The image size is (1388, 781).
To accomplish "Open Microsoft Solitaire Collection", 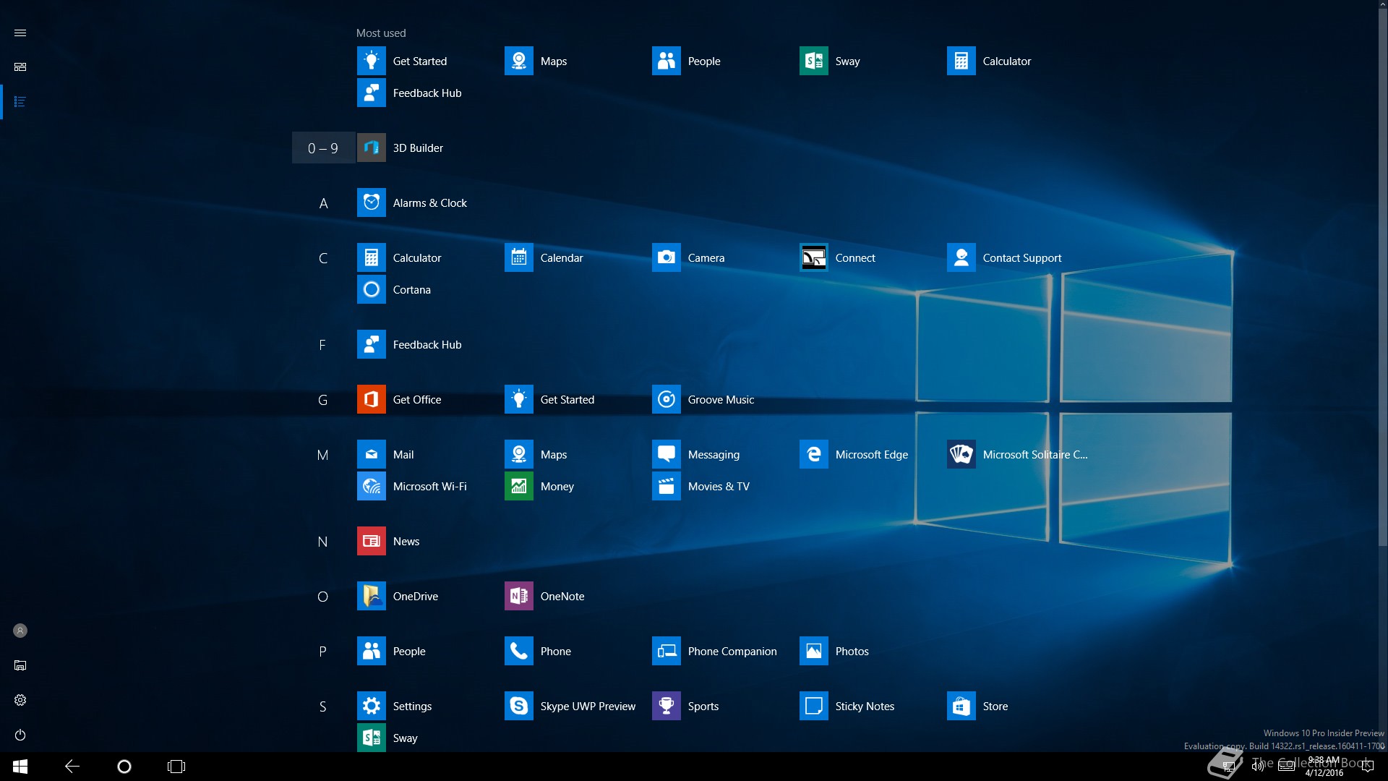I will [x=1017, y=454].
